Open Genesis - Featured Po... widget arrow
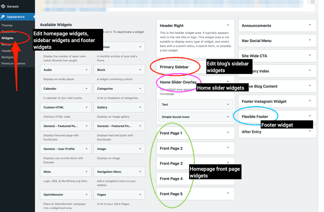The width and height of the screenshot is (324, 212). pos(140,126)
